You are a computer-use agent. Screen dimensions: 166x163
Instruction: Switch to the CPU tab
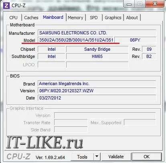coord(13,18)
